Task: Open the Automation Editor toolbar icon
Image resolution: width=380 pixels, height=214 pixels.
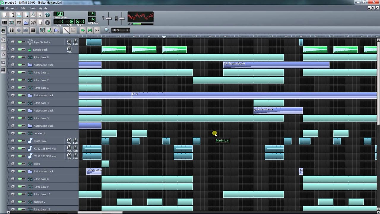Action: click(26, 23)
